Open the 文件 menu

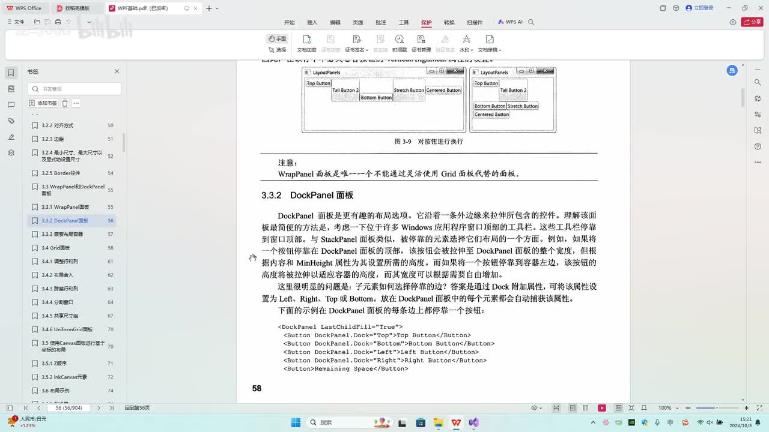(16, 22)
